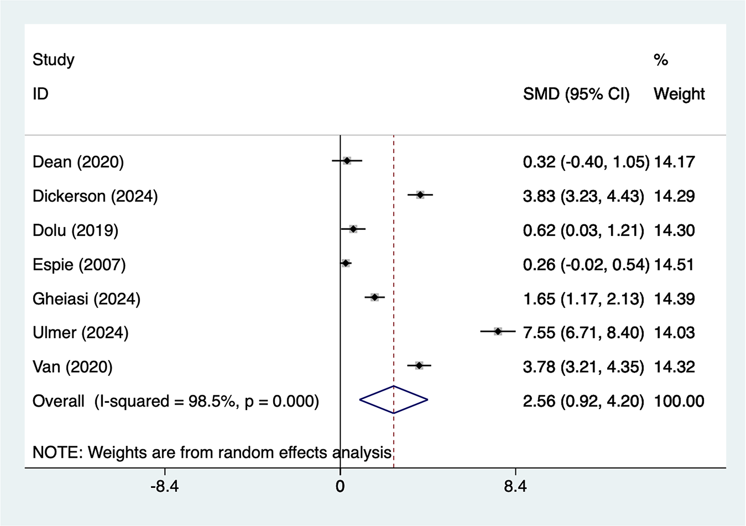Click the Dean (2020) study label
The width and height of the screenshot is (746, 526).
(x=78, y=162)
